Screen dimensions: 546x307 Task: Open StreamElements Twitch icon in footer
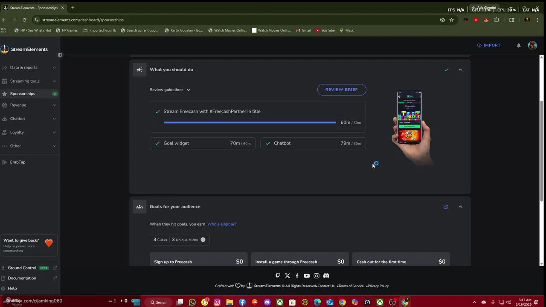tap(278, 276)
